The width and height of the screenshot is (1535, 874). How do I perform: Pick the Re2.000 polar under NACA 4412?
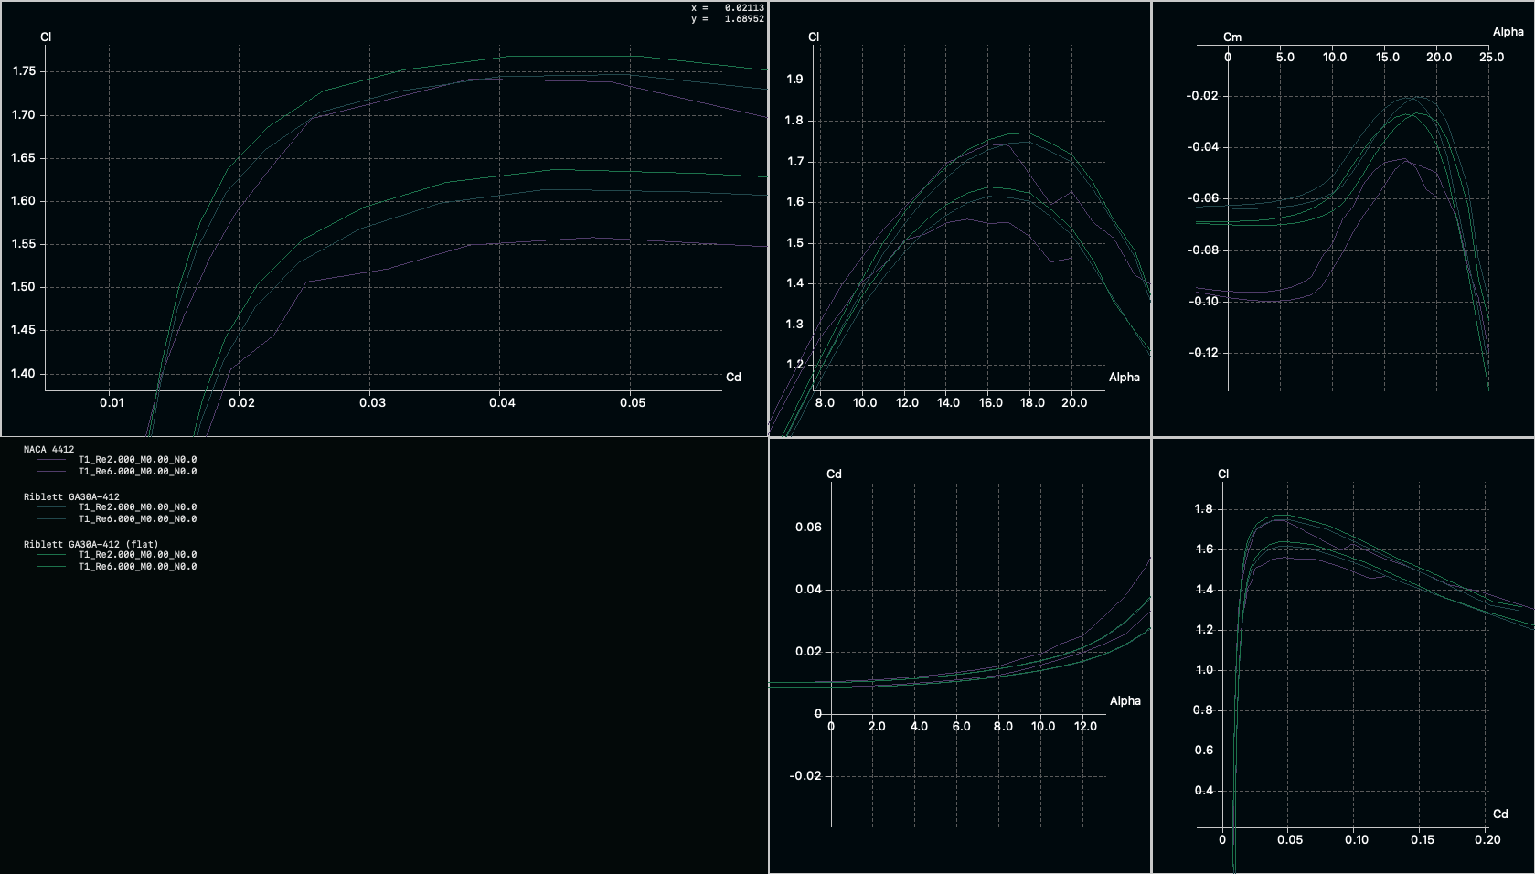(x=137, y=460)
